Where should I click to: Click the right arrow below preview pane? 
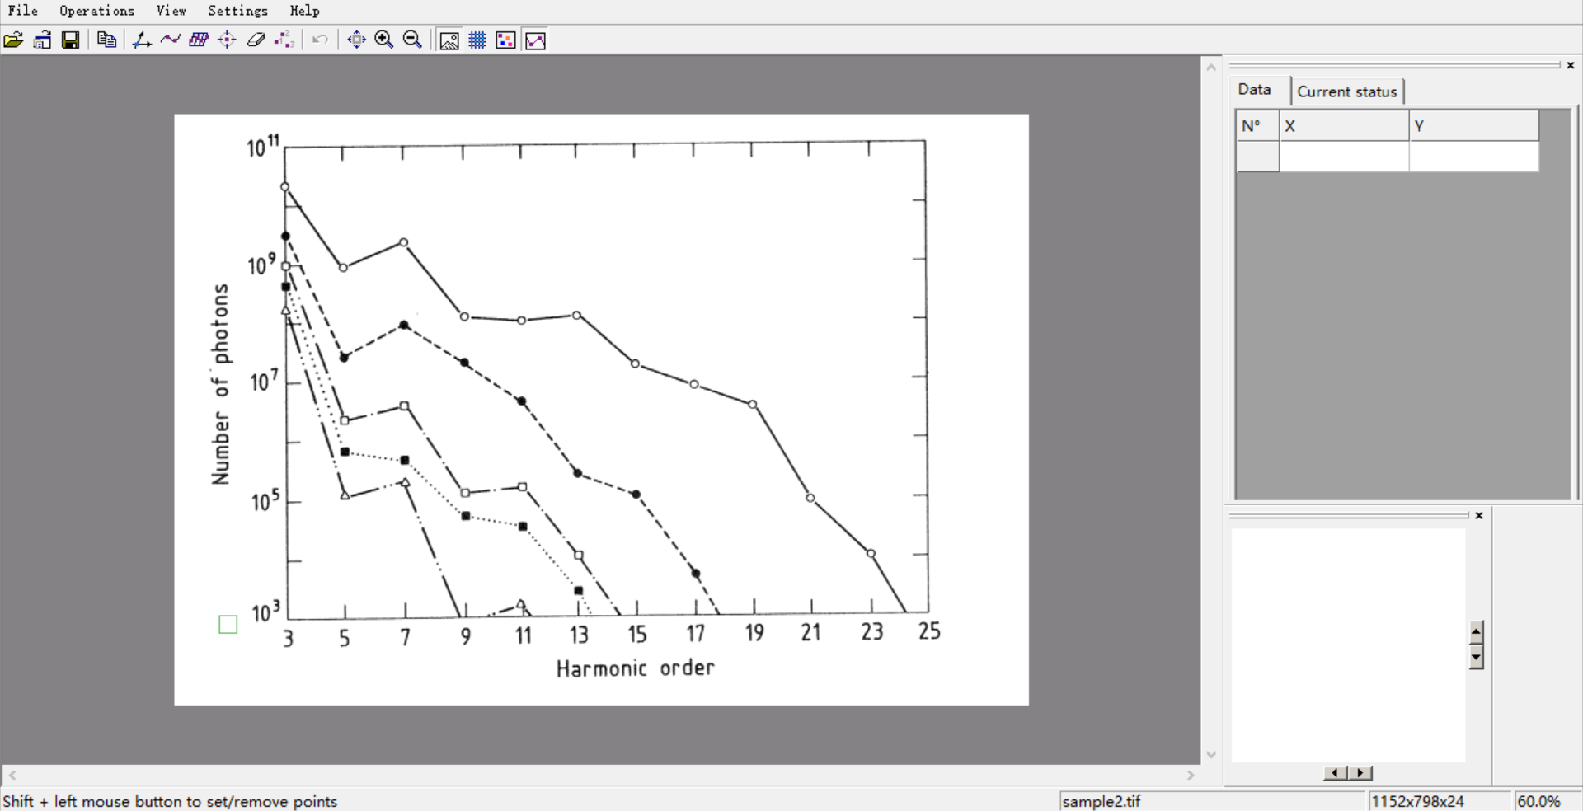click(1360, 773)
